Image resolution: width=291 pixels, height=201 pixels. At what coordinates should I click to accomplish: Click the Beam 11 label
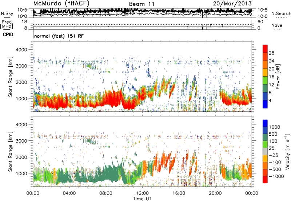[x=141, y=4]
